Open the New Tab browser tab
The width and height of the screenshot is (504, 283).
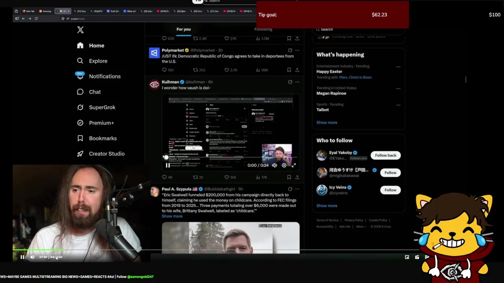point(28,11)
